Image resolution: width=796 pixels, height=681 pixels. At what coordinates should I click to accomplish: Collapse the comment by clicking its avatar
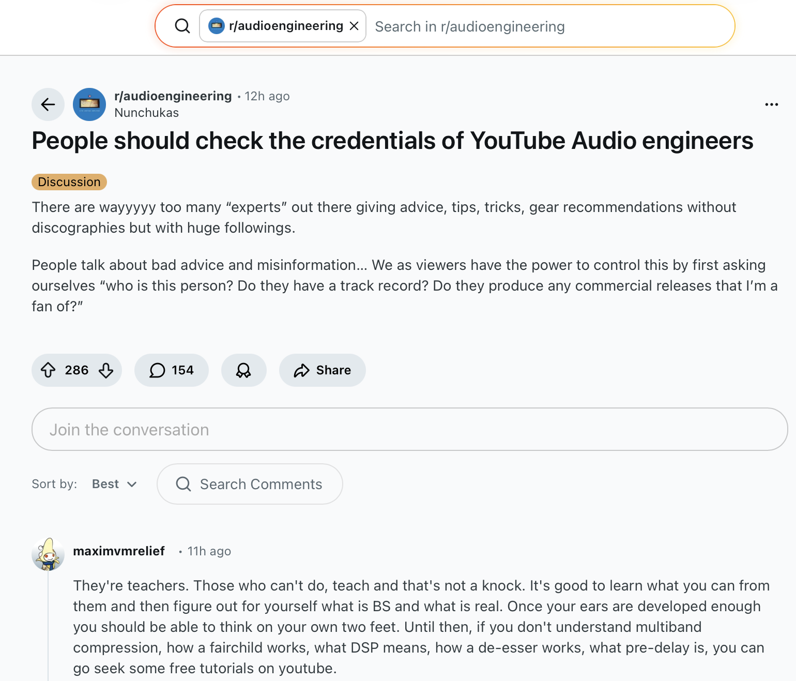(48, 554)
